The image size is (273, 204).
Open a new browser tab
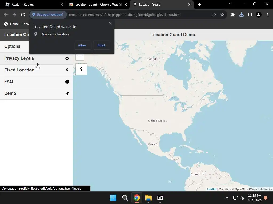(x=199, y=5)
